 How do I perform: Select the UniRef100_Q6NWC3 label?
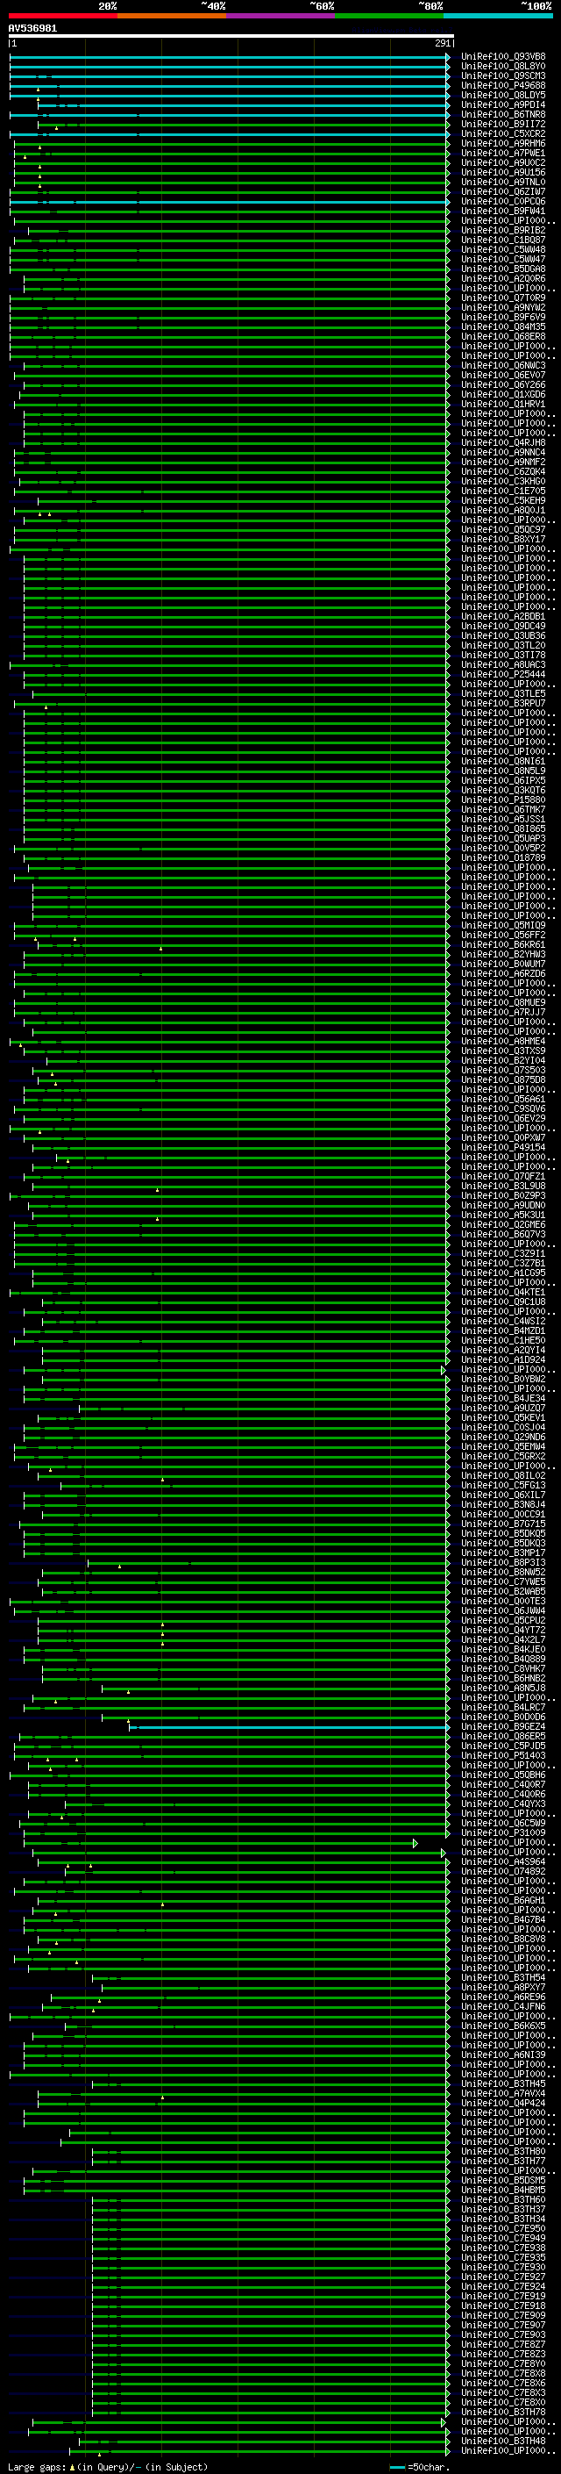coord(503,365)
